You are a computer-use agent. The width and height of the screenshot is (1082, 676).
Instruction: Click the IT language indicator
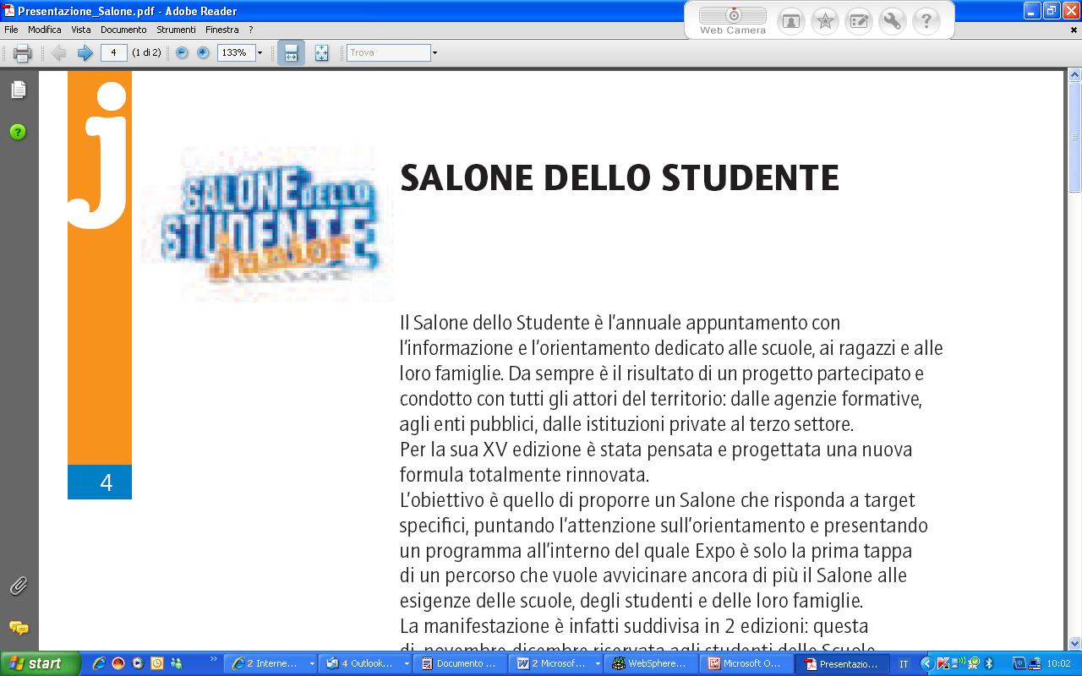[x=904, y=664]
